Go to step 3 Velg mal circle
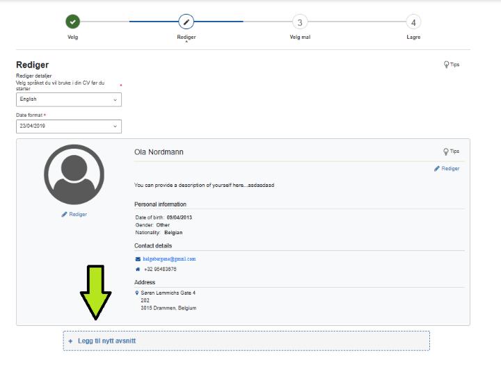 (x=300, y=22)
